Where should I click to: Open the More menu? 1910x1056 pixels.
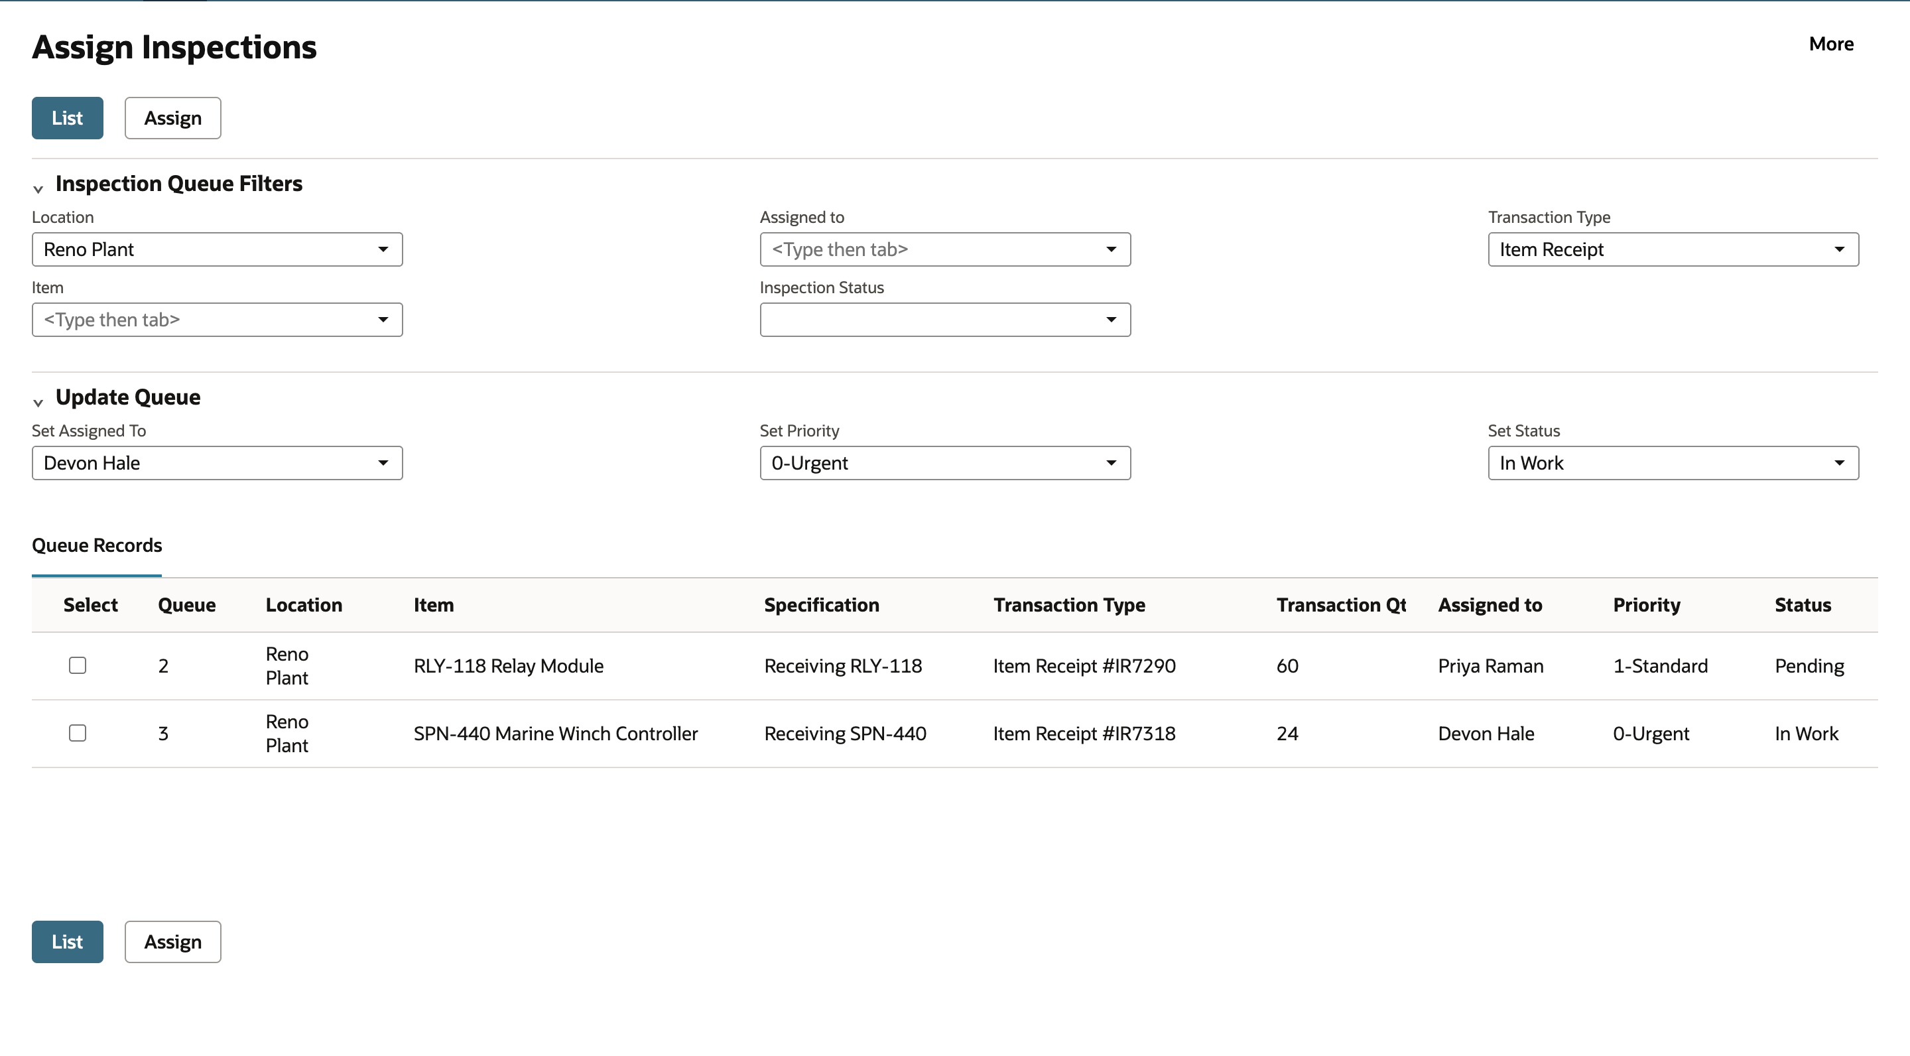click(x=1831, y=44)
